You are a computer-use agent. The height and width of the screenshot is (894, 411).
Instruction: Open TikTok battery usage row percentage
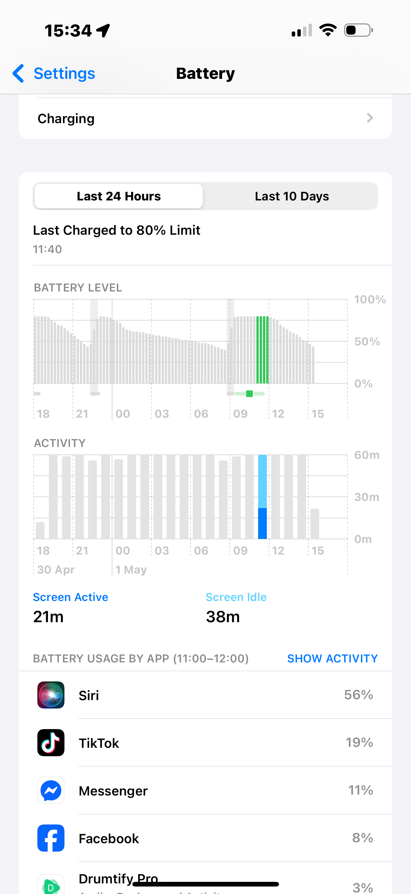pos(359,742)
